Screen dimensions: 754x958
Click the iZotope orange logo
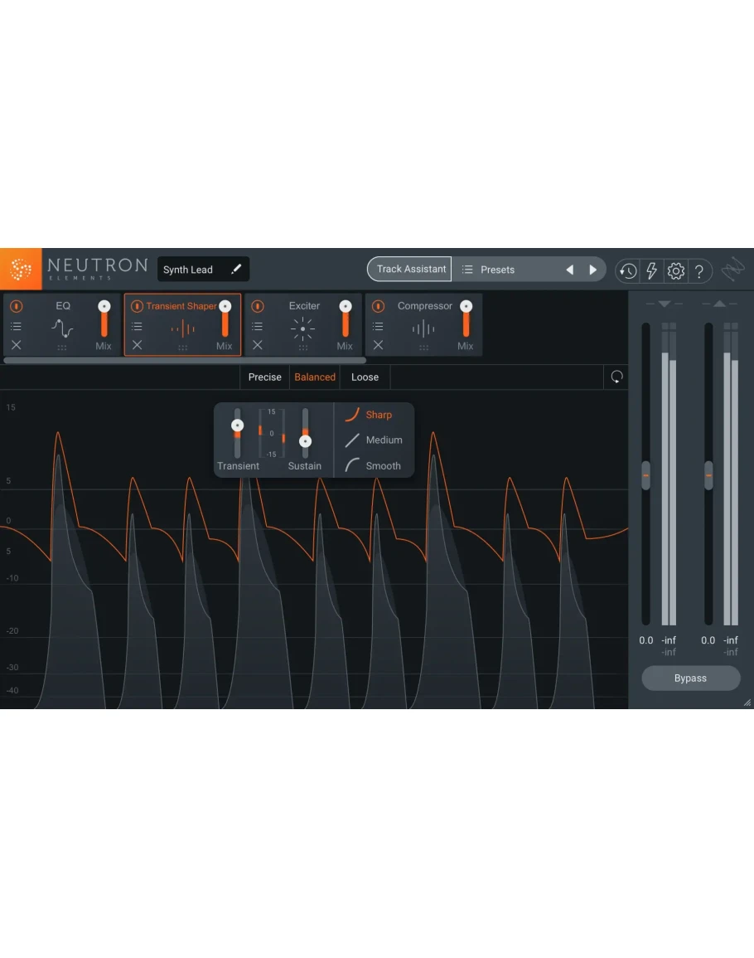pos(21,270)
